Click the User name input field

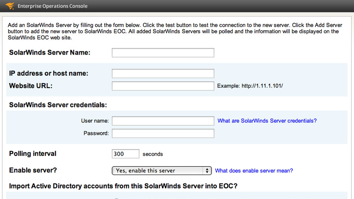(x=163, y=121)
